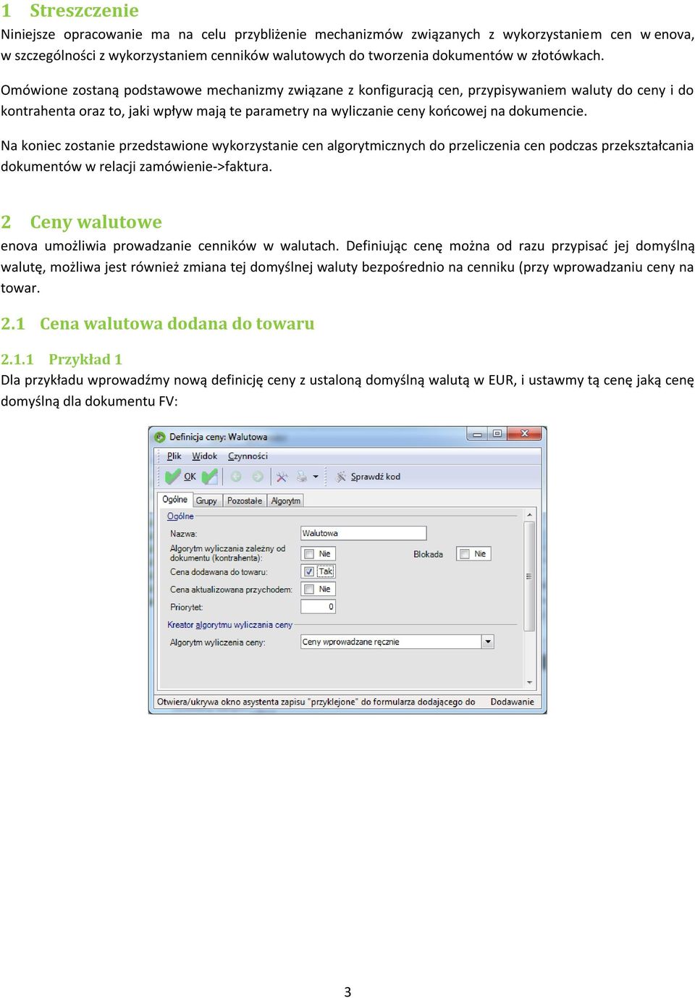Click the Priorytet: field label
Image resolution: width=695 pixels, height=998 pixels.
186,608
